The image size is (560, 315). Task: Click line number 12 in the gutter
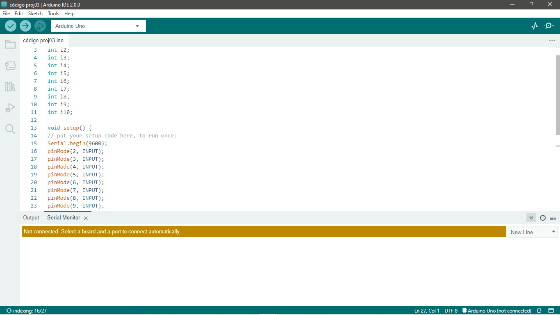pyautogui.click(x=34, y=120)
